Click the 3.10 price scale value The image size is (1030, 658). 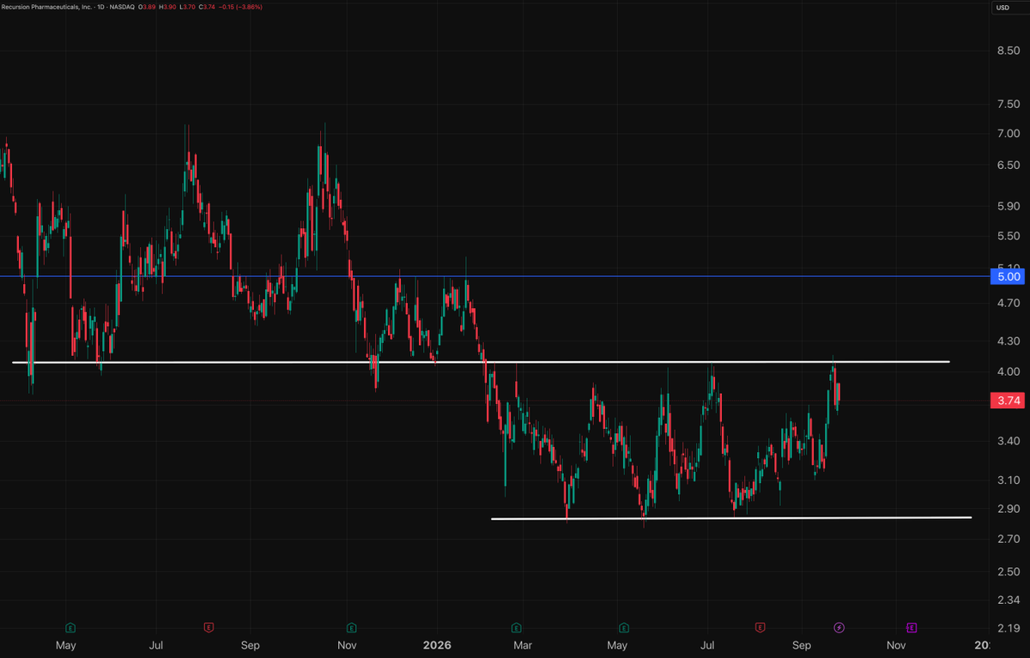1009,480
